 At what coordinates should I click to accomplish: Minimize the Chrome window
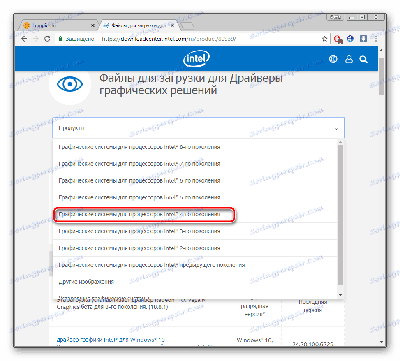point(352,17)
